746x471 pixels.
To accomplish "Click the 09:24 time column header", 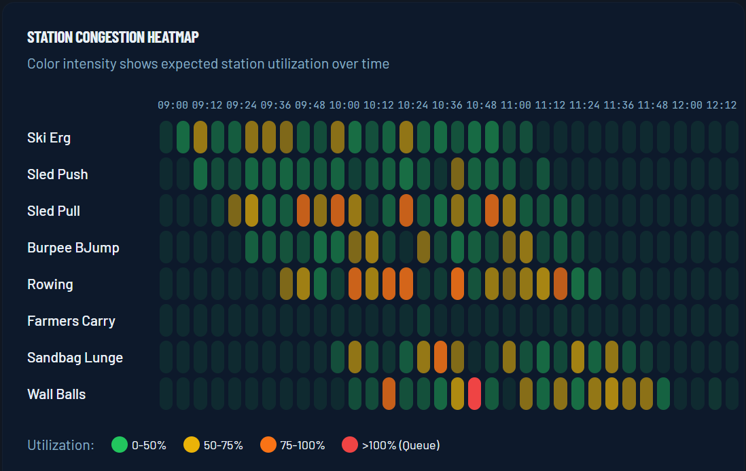I will tap(241, 105).
